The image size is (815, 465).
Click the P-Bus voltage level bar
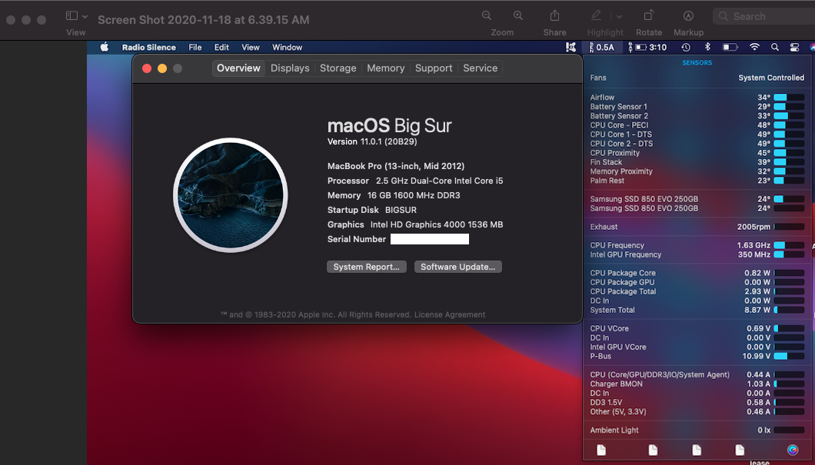(x=789, y=356)
